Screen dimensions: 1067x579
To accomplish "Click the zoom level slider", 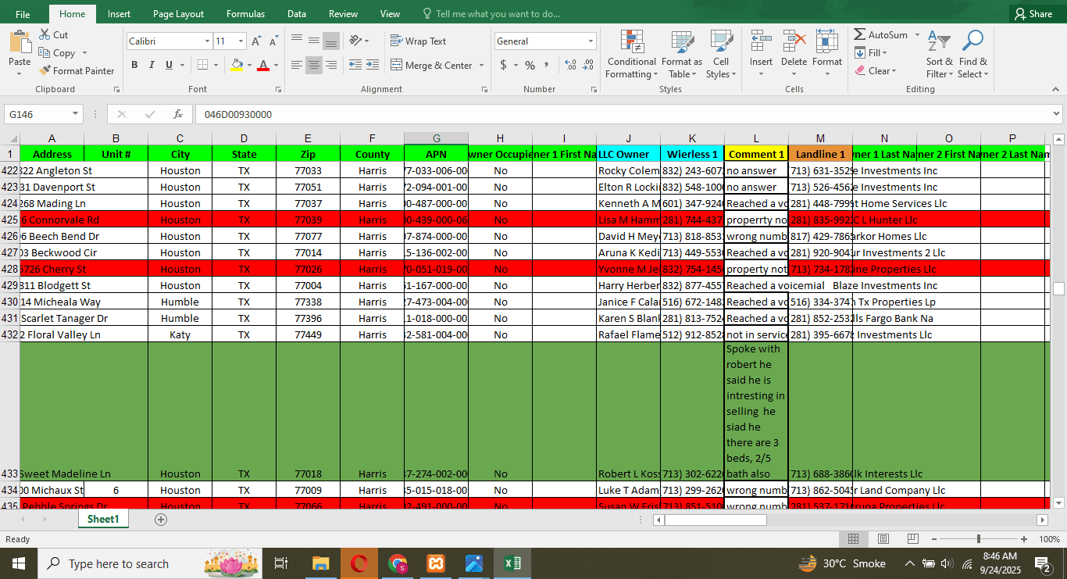I will tap(979, 539).
